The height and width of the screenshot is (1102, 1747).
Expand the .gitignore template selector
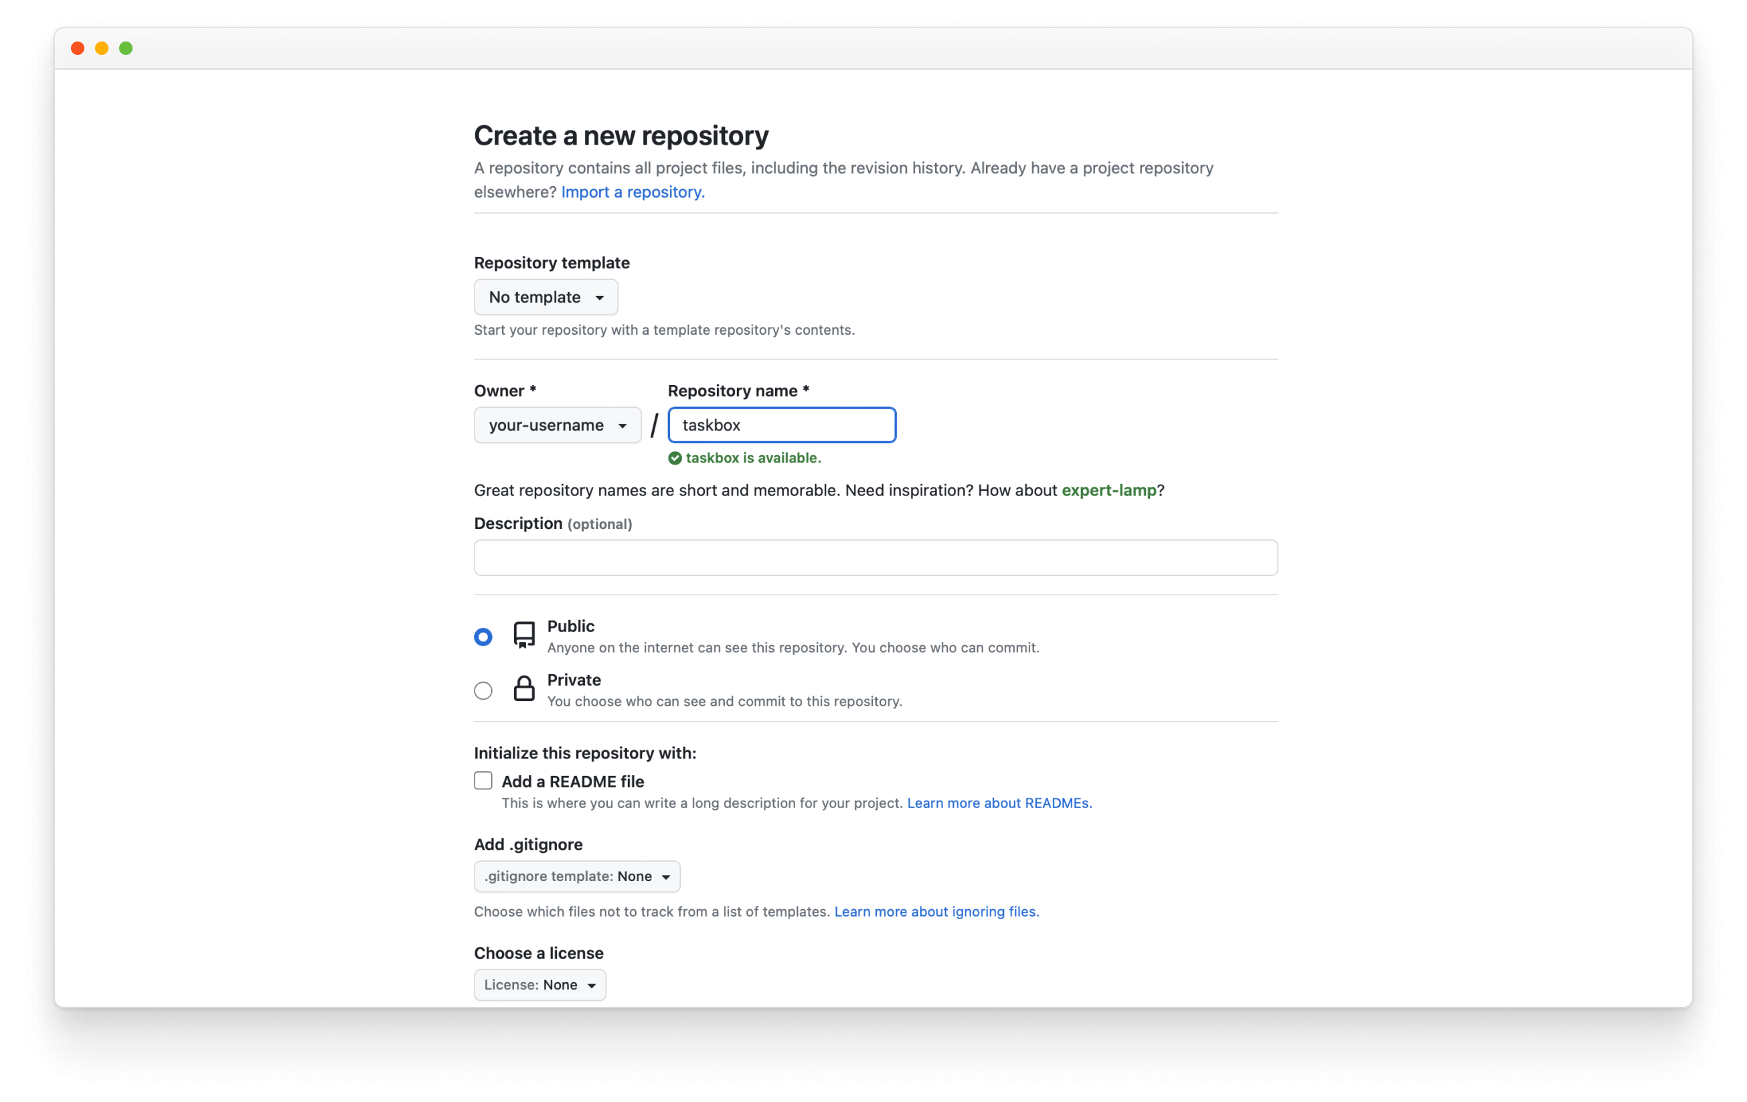[576, 875]
